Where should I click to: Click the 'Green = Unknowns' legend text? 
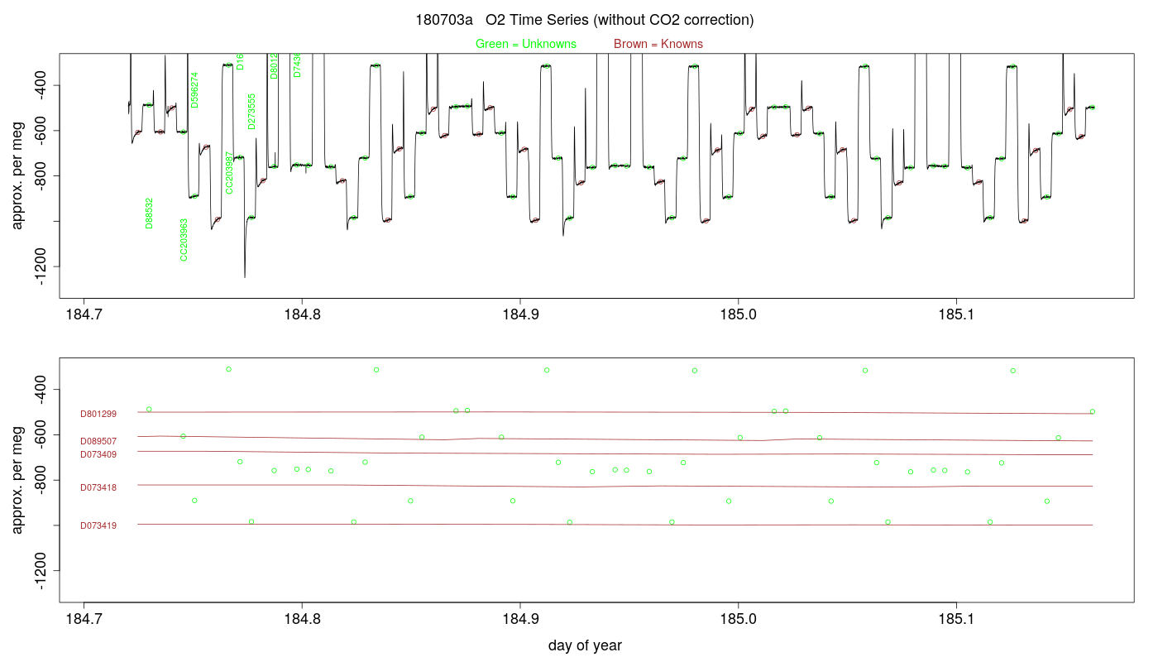[526, 44]
